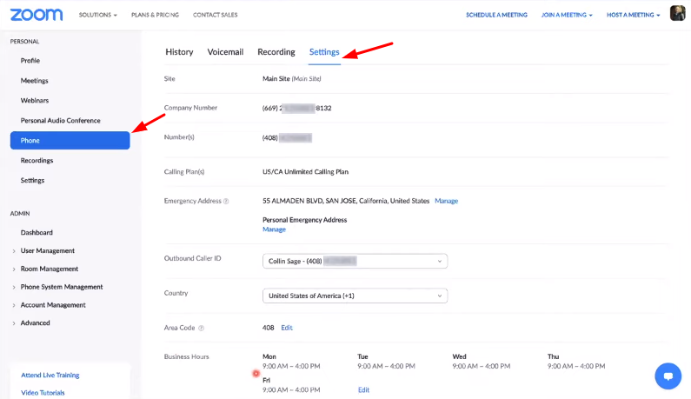
Task: Open Attend Live Training link
Action: [50, 376]
